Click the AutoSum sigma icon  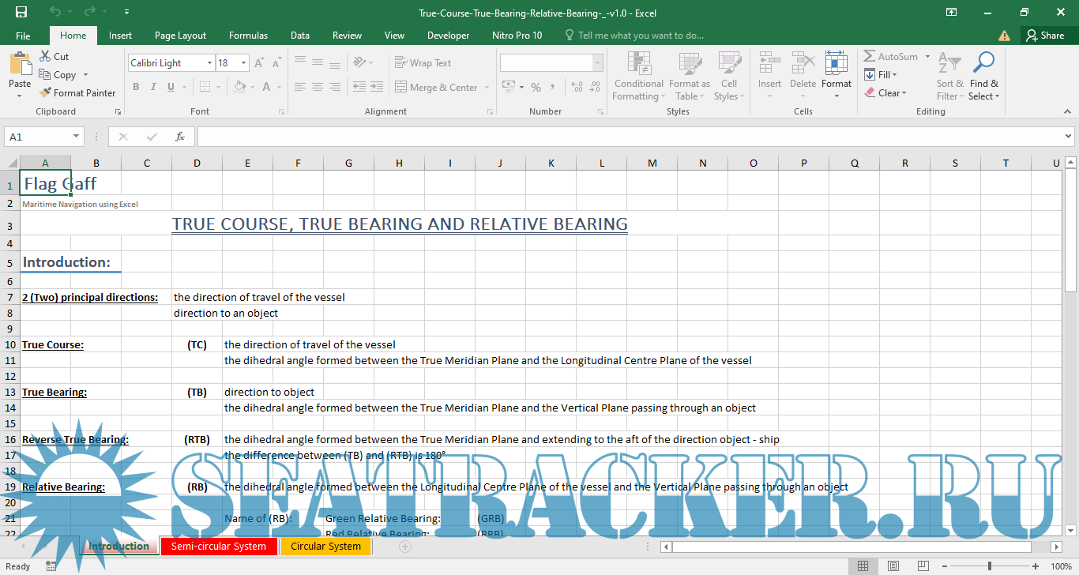click(870, 57)
